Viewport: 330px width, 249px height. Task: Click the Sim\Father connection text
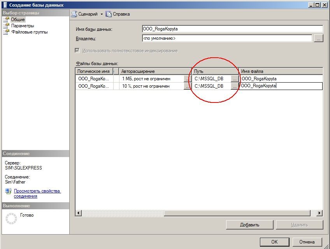click(x=15, y=182)
